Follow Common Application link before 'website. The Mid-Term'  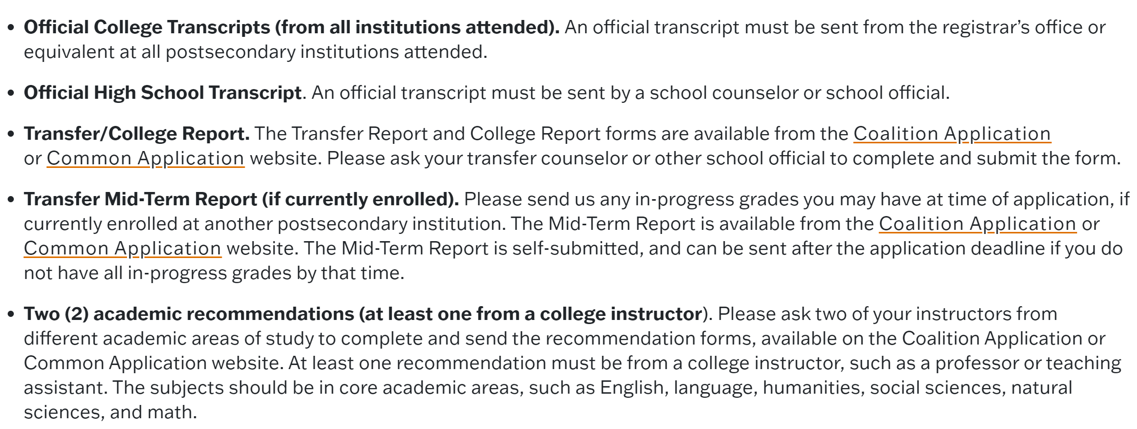click(122, 248)
